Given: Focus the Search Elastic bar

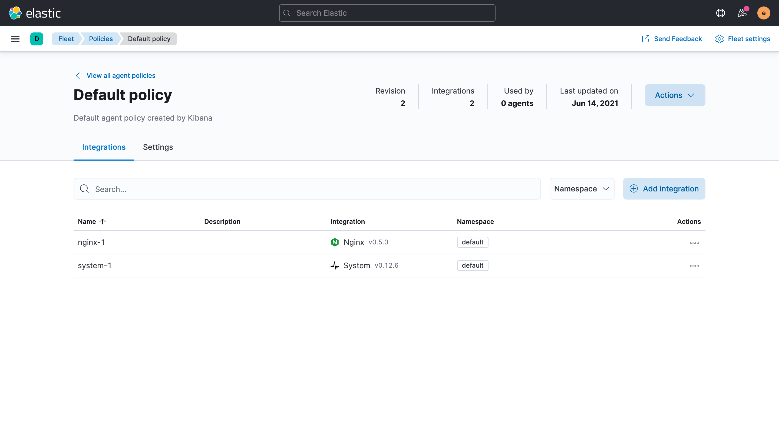Looking at the screenshot, I should coord(387,13).
